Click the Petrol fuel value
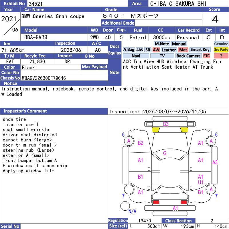 138,37
